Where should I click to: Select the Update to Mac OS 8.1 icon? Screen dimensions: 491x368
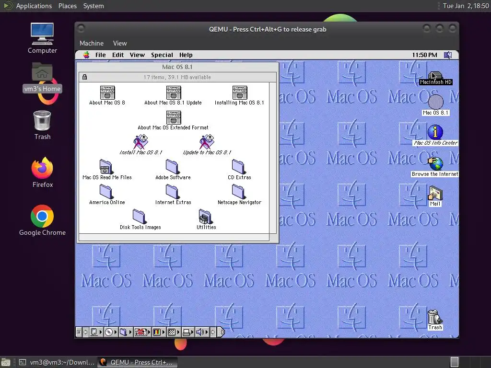pos(207,145)
